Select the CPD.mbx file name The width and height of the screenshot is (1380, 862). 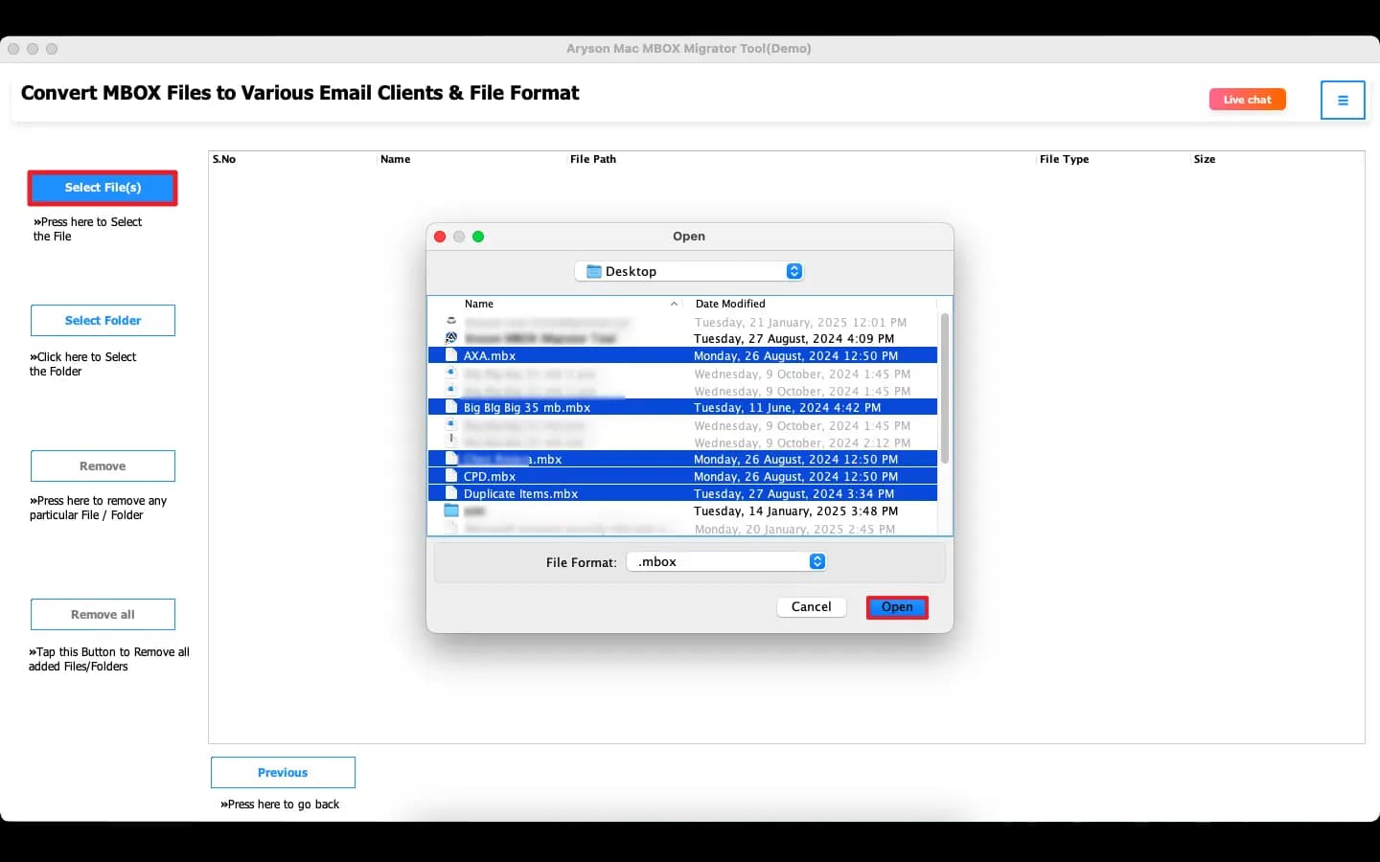(489, 476)
